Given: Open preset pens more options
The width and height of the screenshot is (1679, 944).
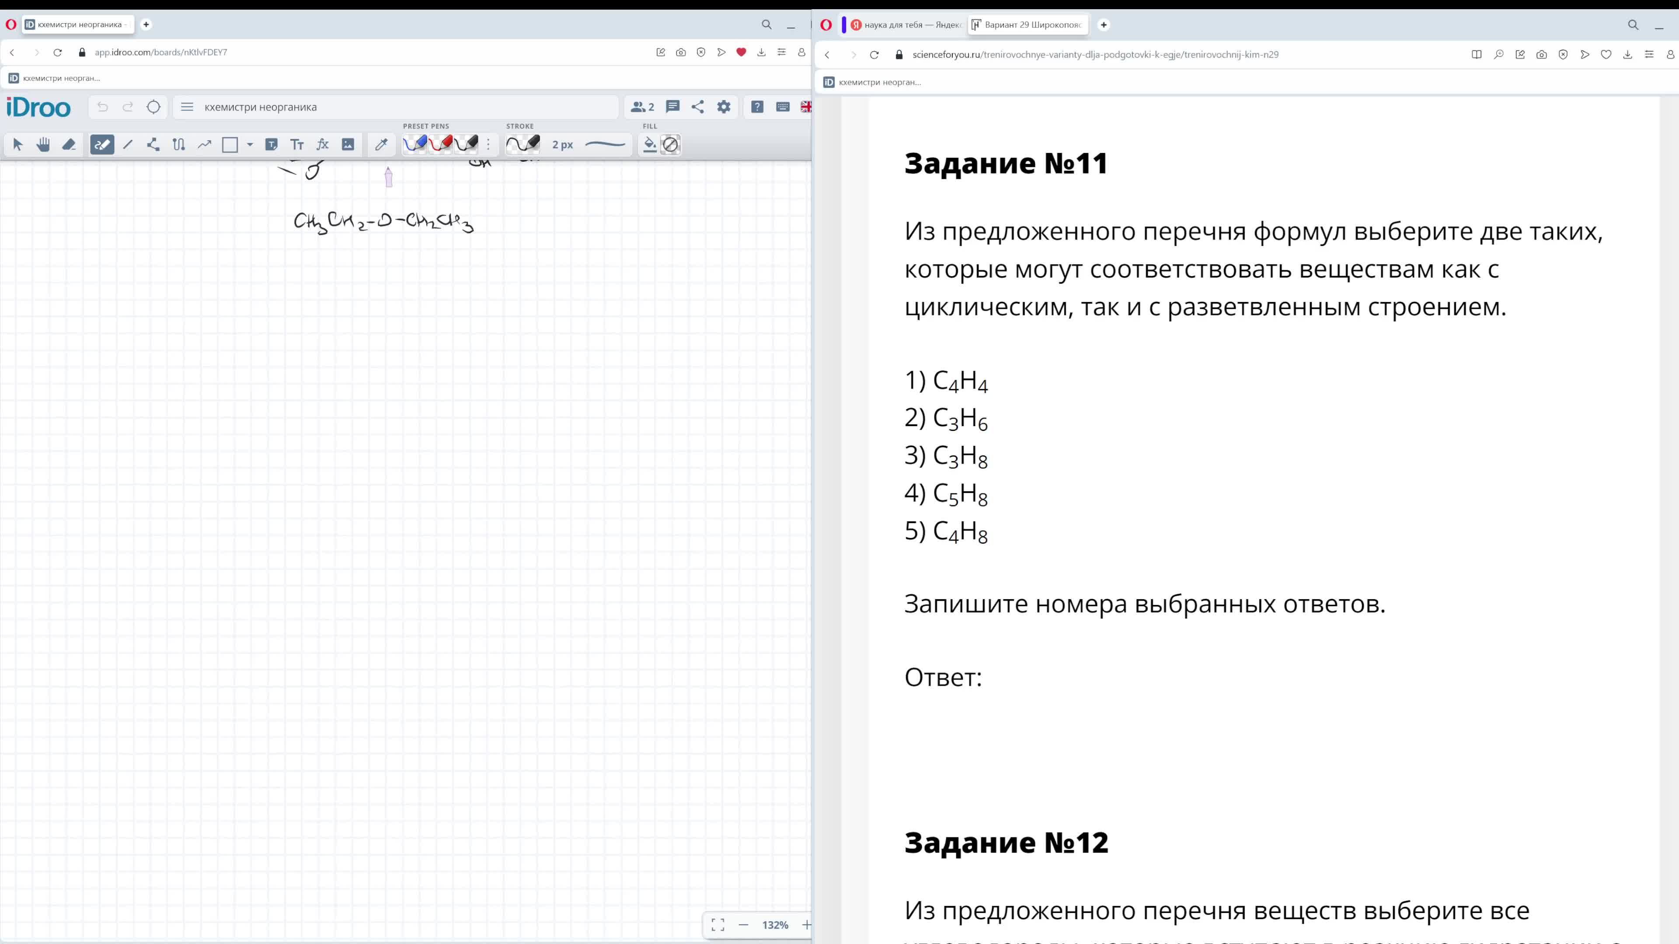Looking at the screenshot, I should (x=488, y=145).
